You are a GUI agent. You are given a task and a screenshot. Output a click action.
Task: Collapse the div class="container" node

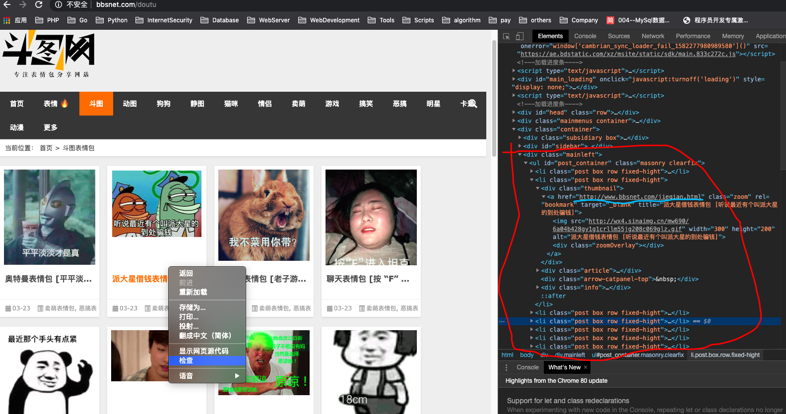pyautogui.click(x=514, y=129)
